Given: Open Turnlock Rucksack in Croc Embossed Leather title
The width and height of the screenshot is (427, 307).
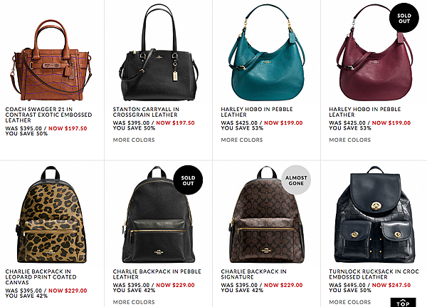Looking at the screenshot, I should 374,274.
